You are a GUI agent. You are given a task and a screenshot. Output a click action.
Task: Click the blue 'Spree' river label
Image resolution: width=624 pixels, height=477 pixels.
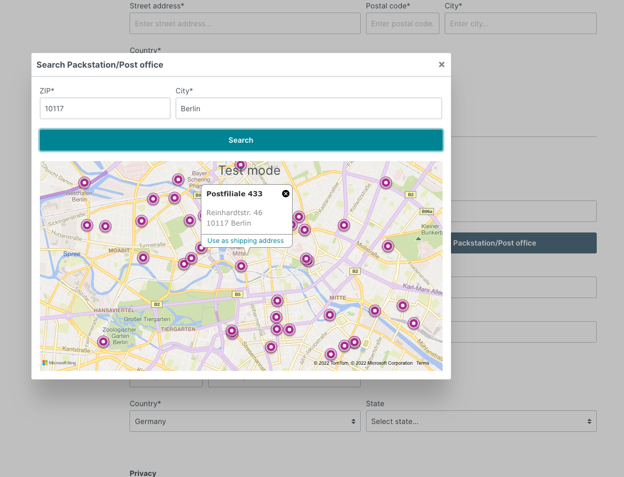click(72, 254)
